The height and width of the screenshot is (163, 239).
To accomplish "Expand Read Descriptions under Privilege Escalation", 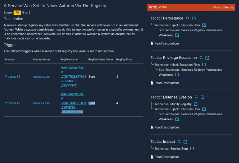I will coord(165,83).
